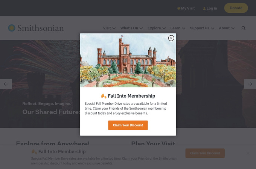Image resolution: width=256 pixels, height=169 pixels.
Task: Click the Reflect. Engage. Imagine. tagline
Action: tap(47, 104)
